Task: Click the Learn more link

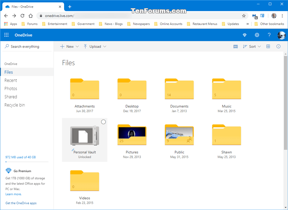Action: (13, 194)
